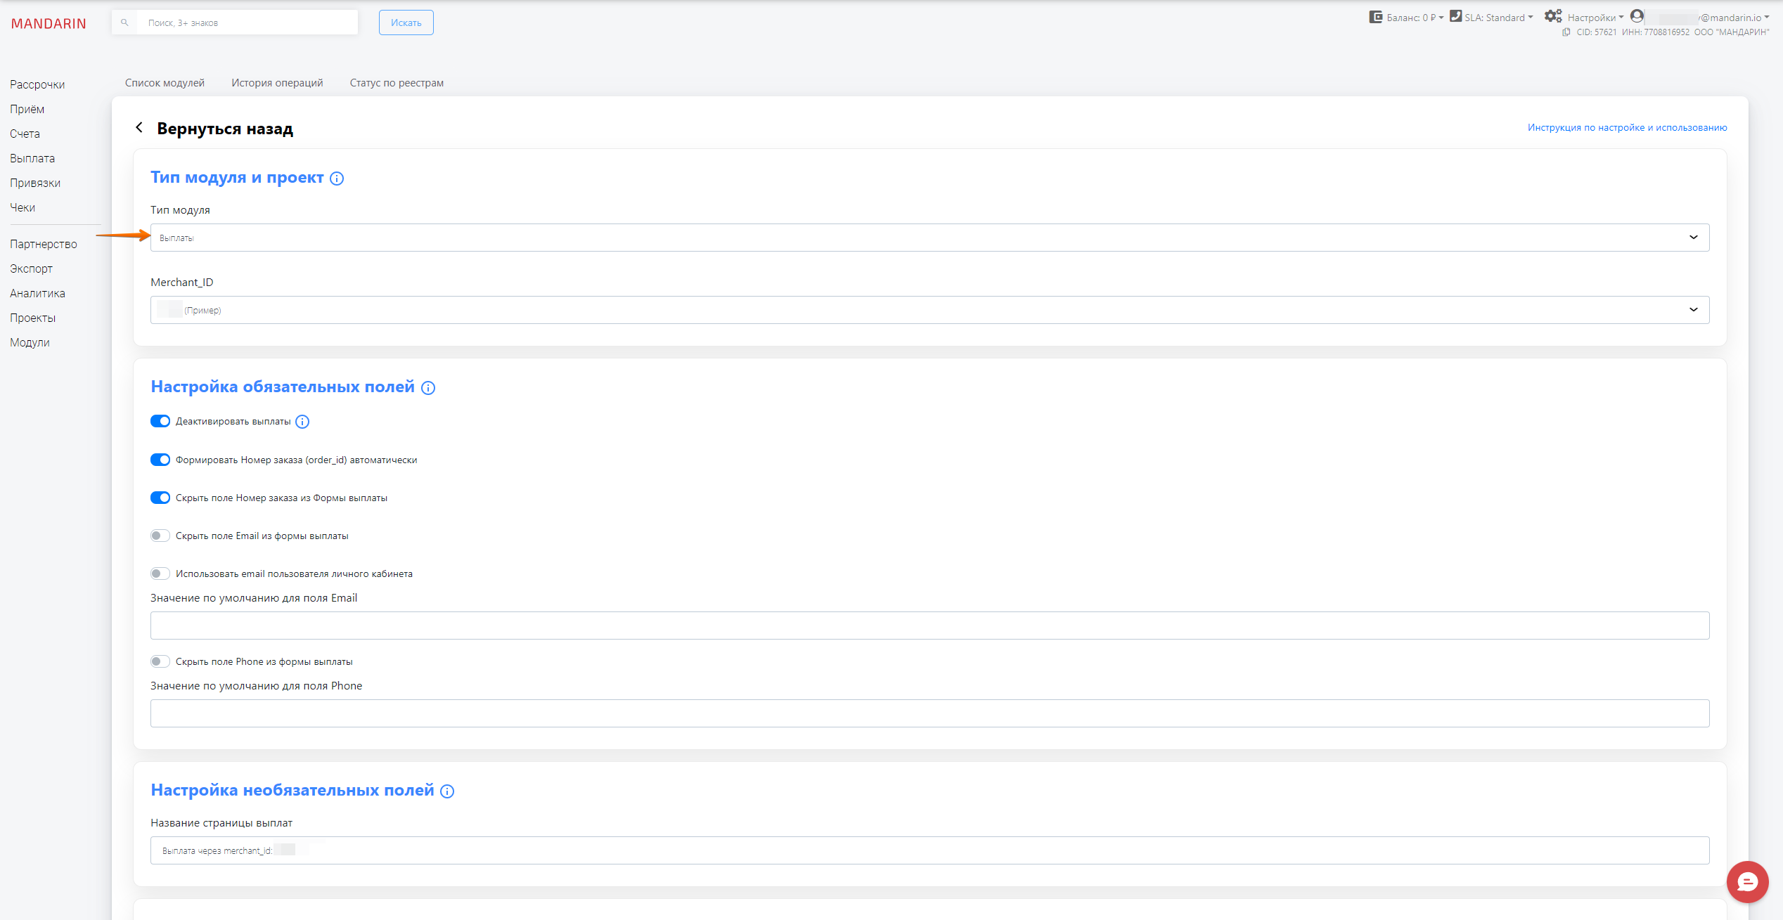This screenshot has height=920, width=1783.
Task: Click the copy icon next to CID
Action: [x=1566, y=32]
